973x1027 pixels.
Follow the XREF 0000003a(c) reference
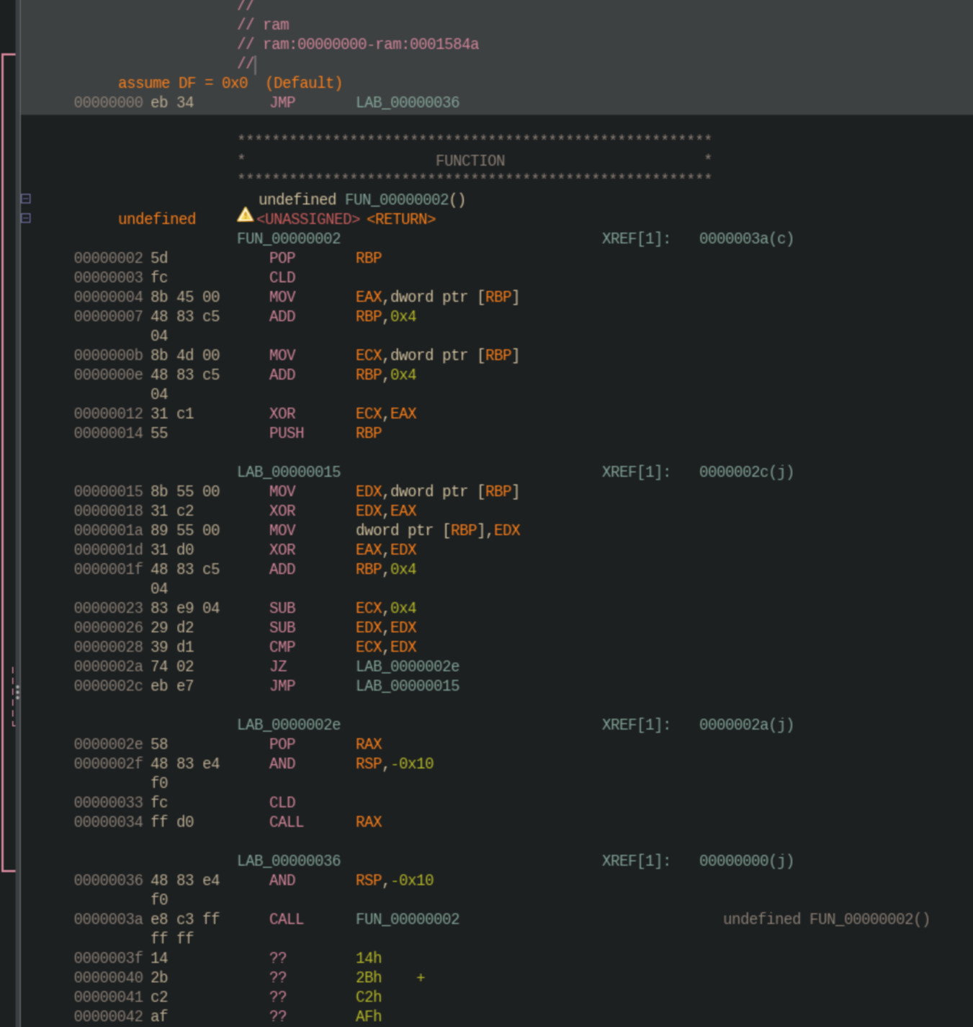(x=745, y=238)
